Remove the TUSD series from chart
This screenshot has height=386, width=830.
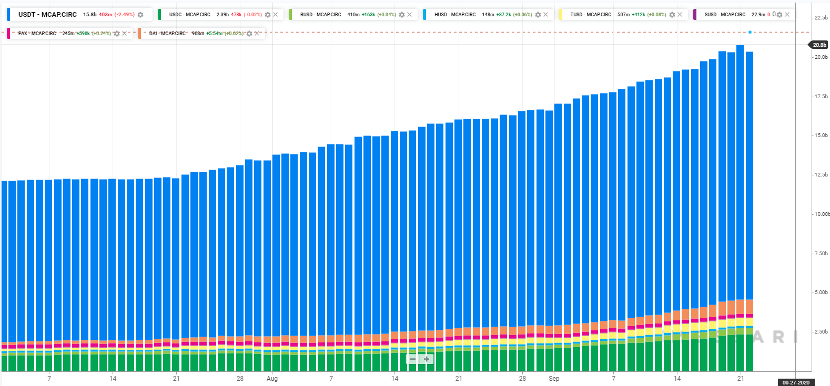coord(680,15)
